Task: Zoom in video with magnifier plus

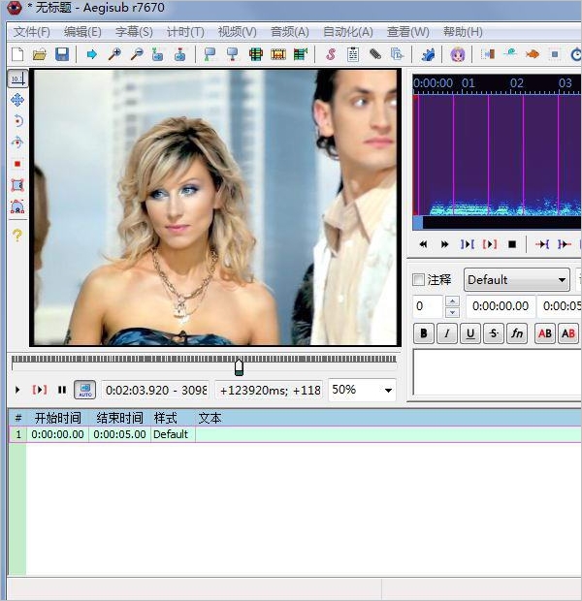Action: coord(114,54)
